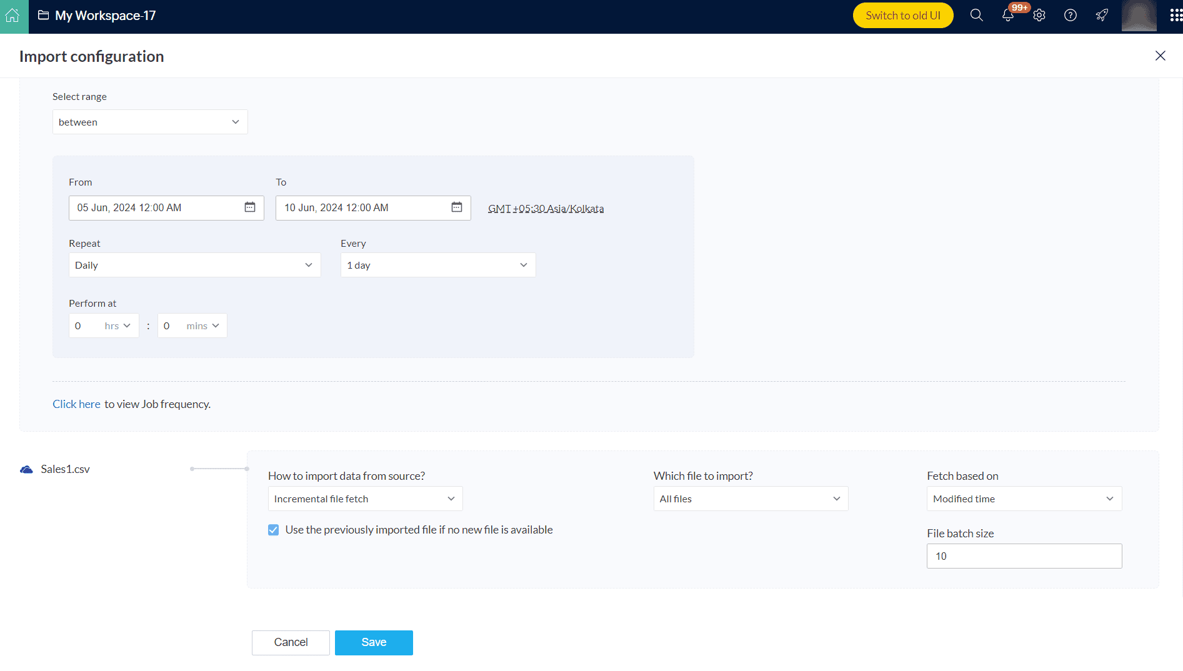
Task: Open the My Workspace-17 folder icon
Action: click(43, 16)
